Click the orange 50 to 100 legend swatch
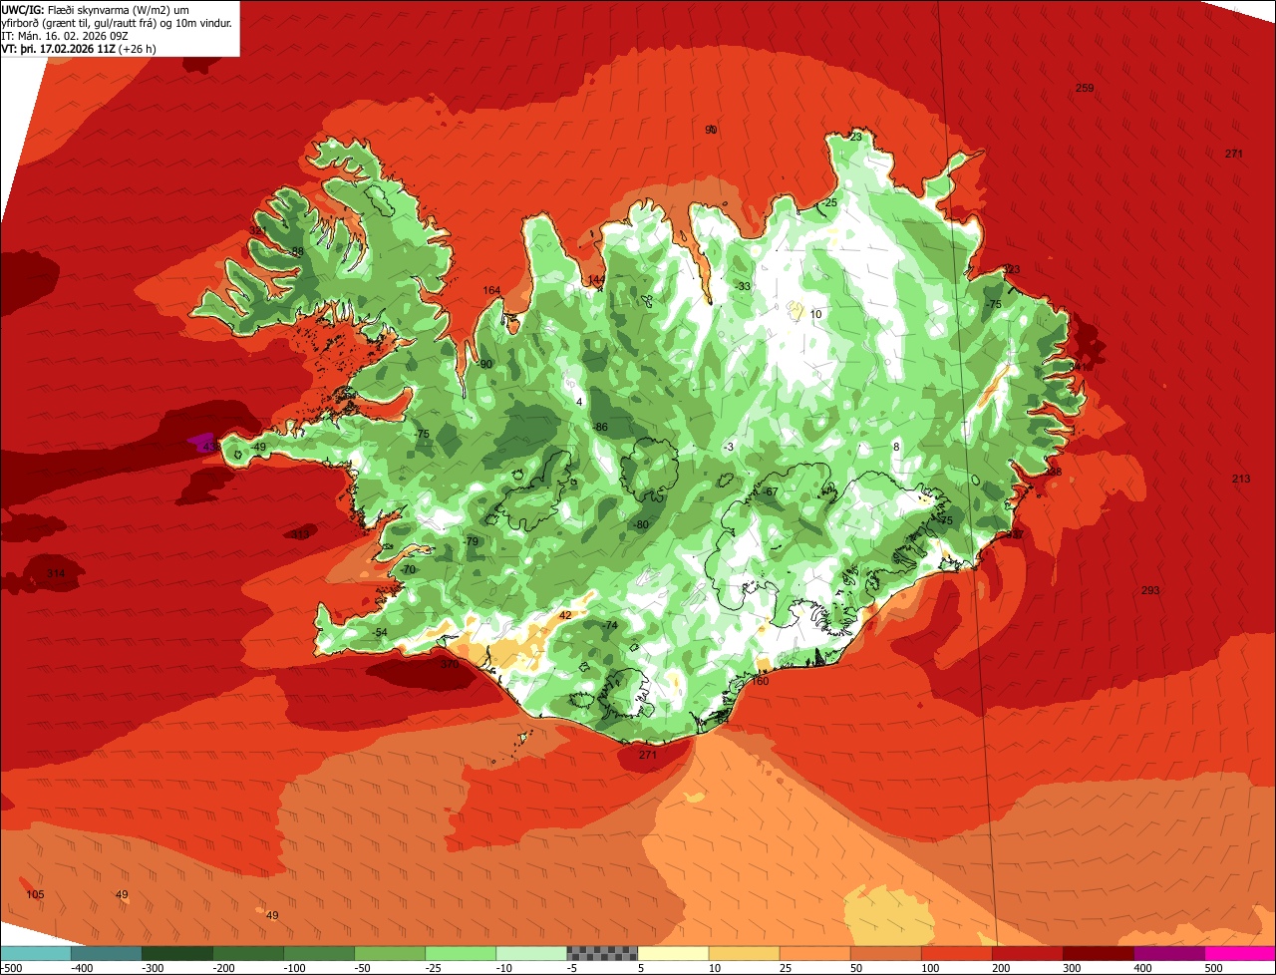This screenshot has height=975, width=1276. click(885, 953)
